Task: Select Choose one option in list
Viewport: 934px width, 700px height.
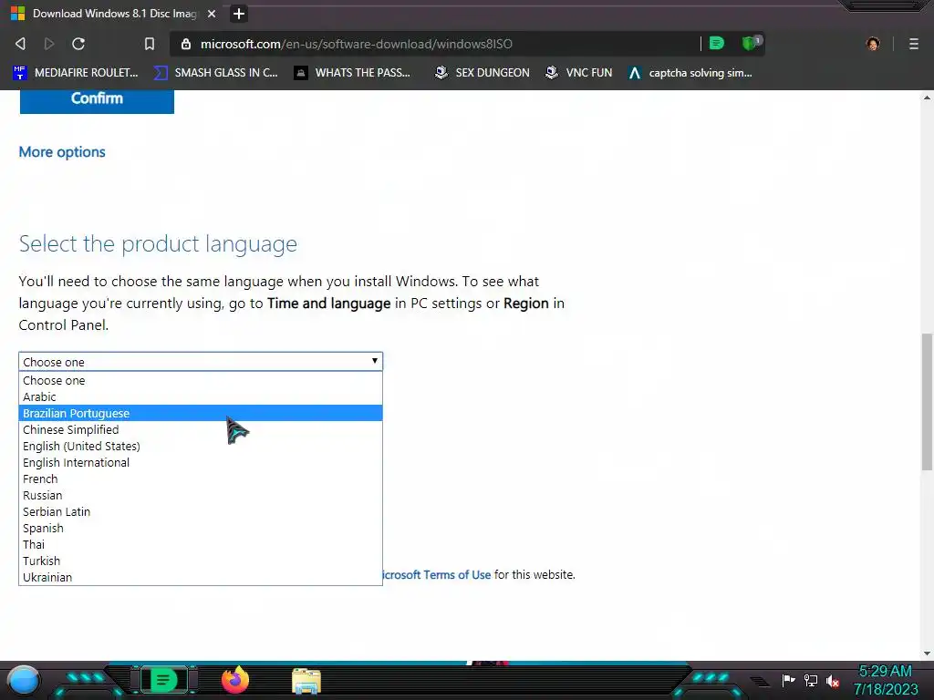Action: (x=200, y=380)
